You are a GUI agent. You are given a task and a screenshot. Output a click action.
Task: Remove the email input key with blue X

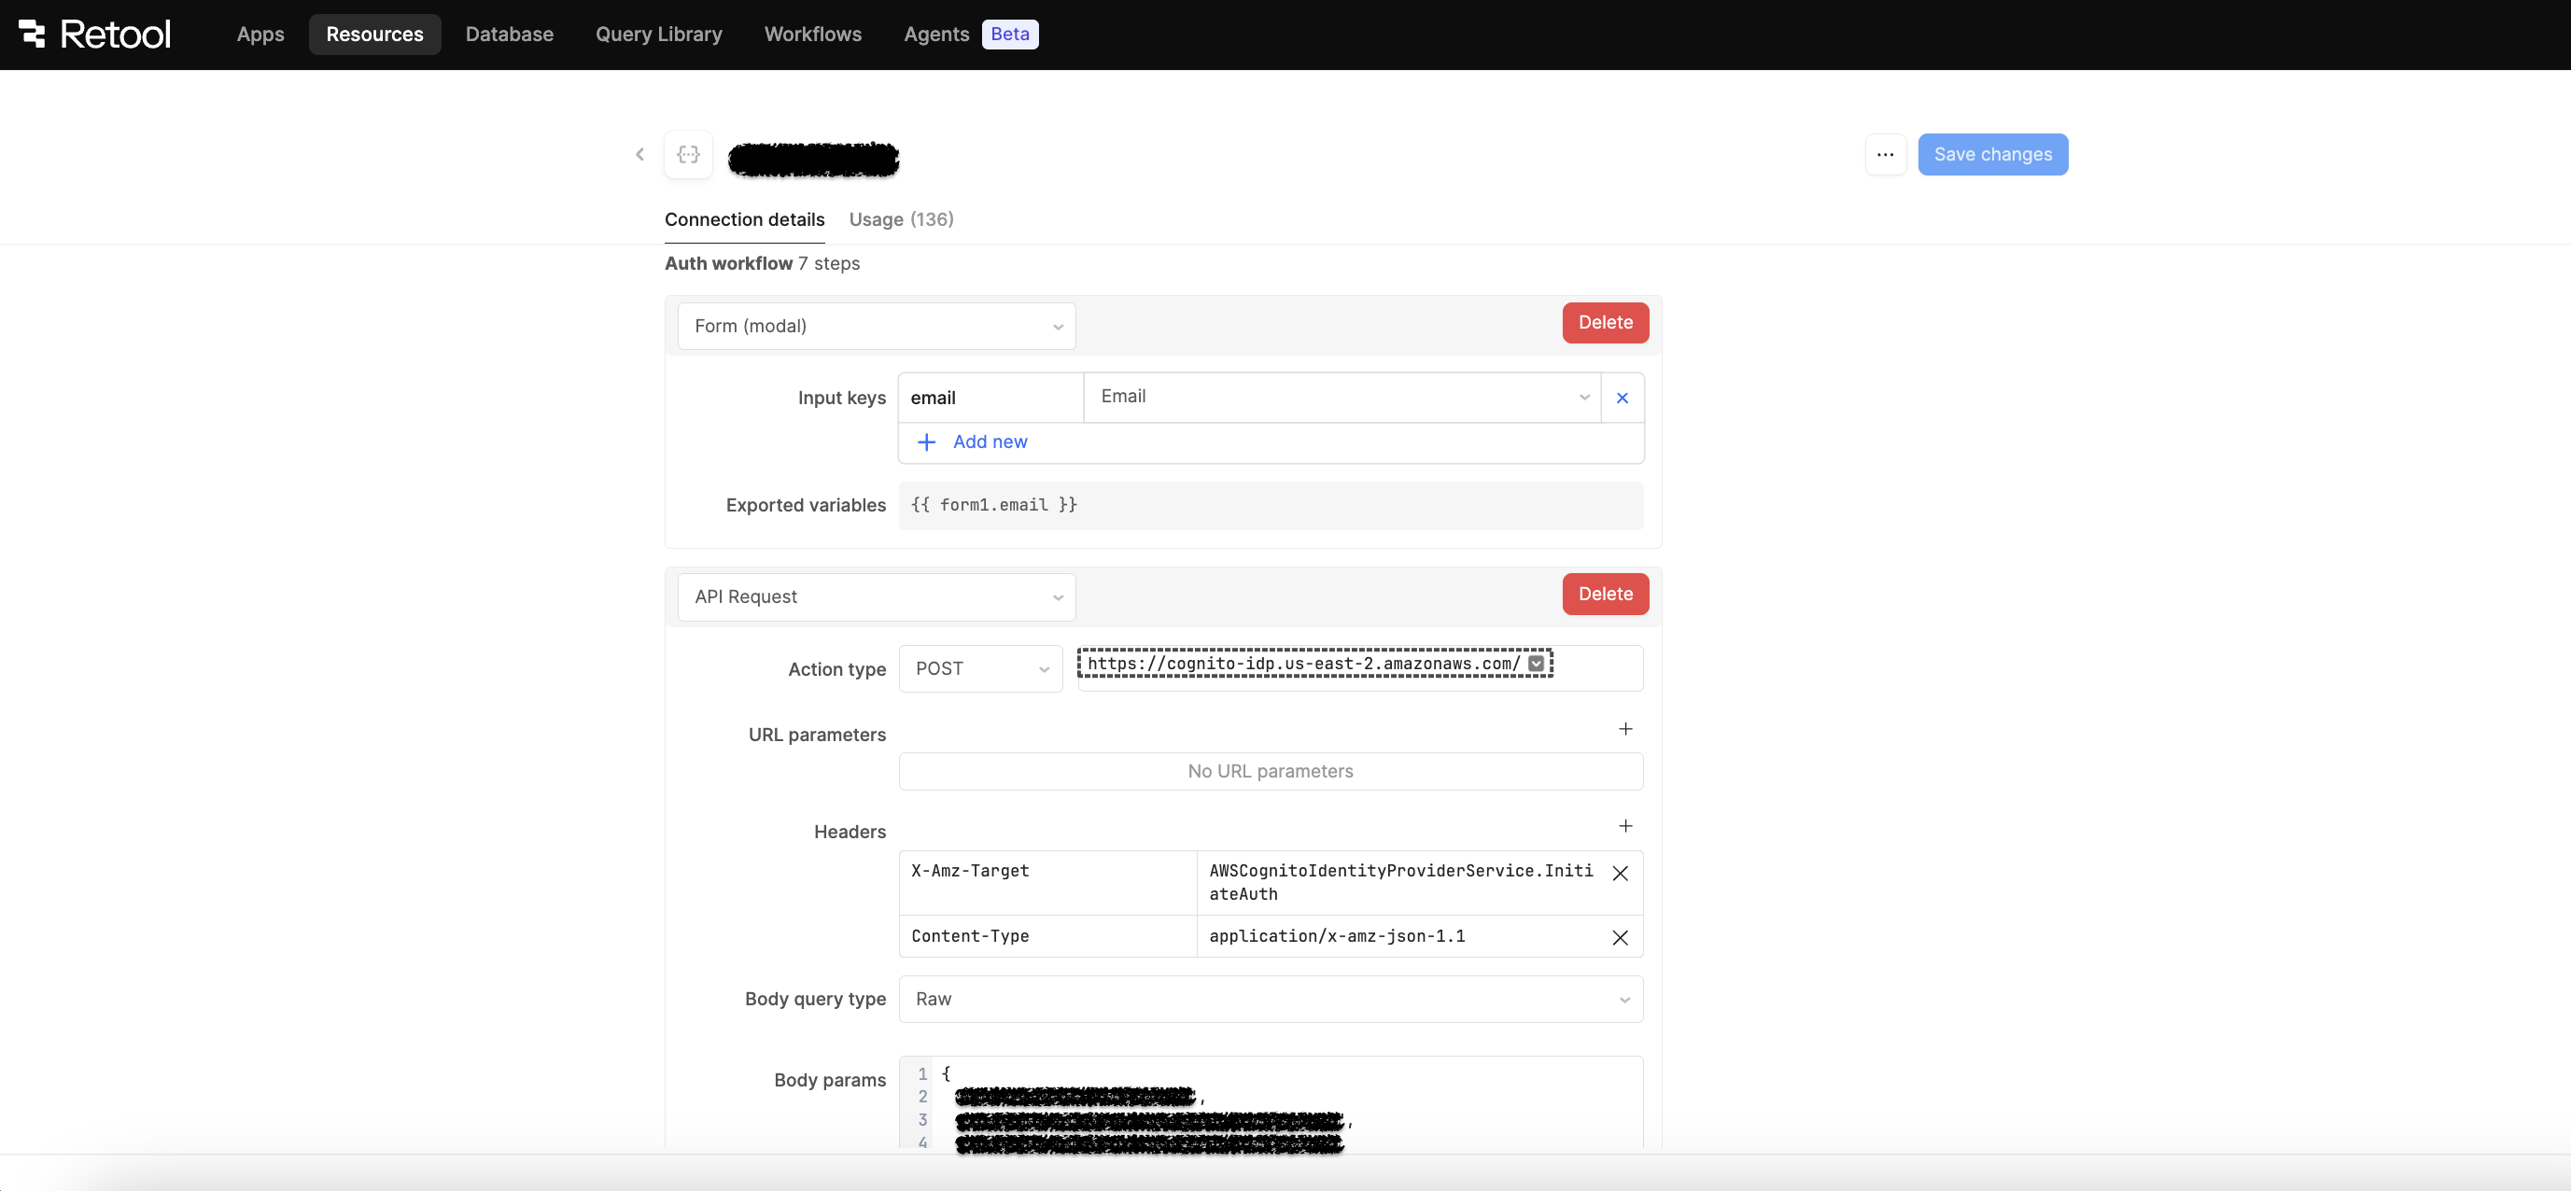click(x=1622, y=398)
